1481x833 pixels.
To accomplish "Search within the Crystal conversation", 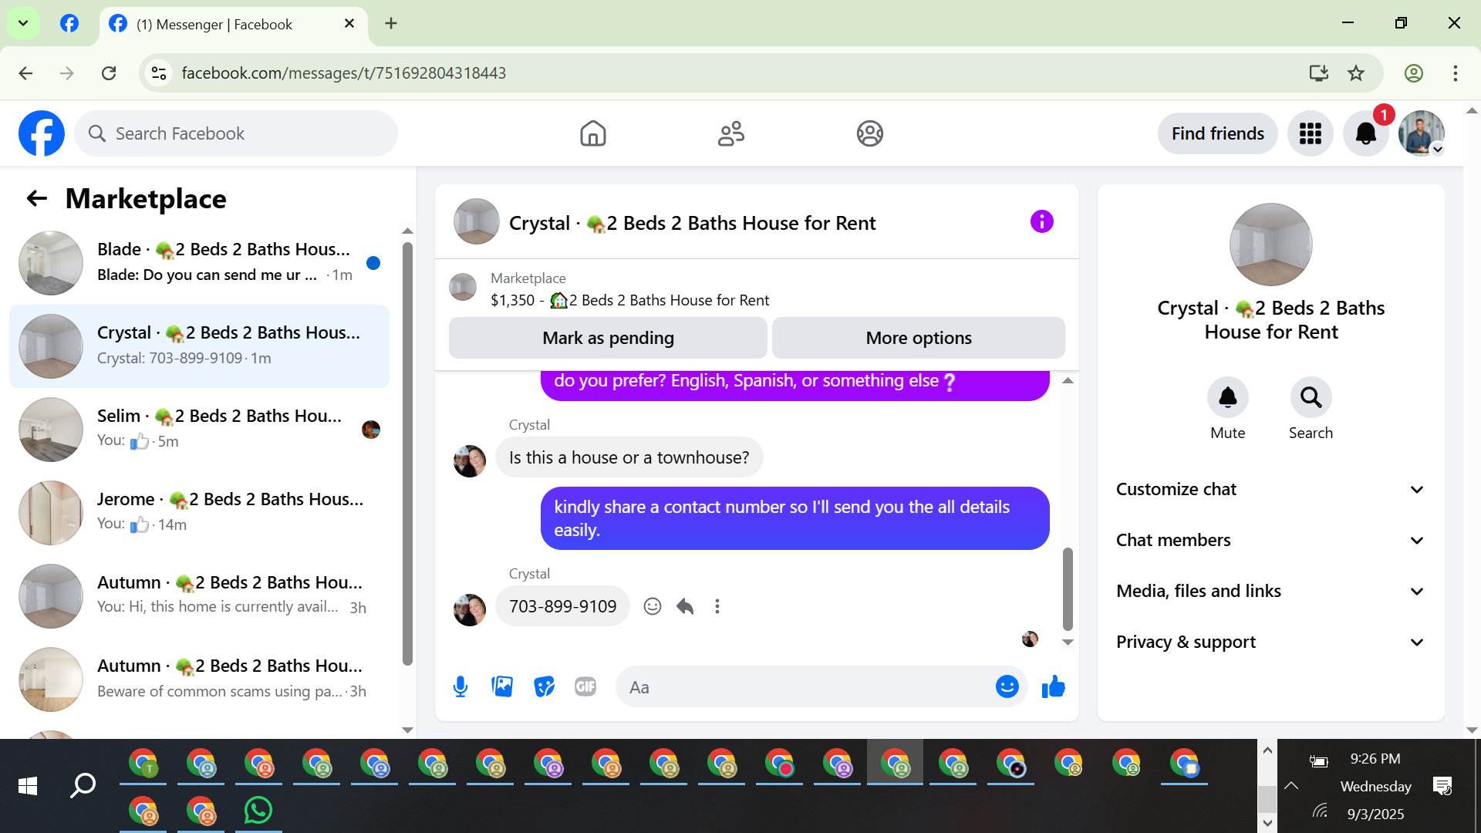I will pos(1311,397).
